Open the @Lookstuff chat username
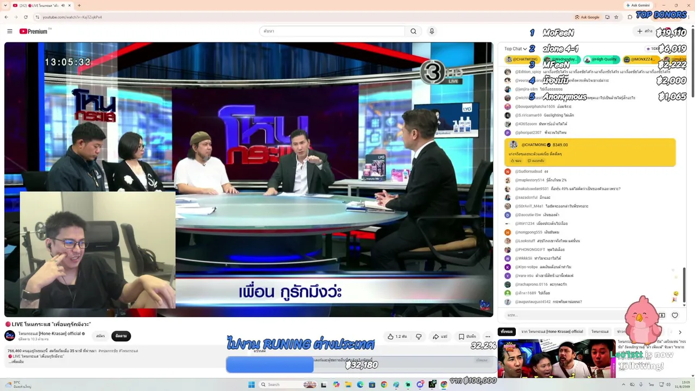The height and width of the screenshot is (391, 695). [x=525, y=241]
